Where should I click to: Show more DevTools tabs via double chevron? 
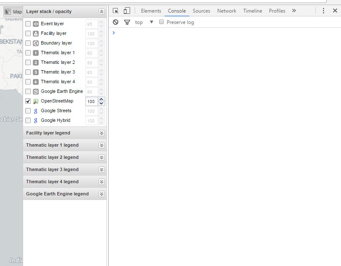click(294, 11)
